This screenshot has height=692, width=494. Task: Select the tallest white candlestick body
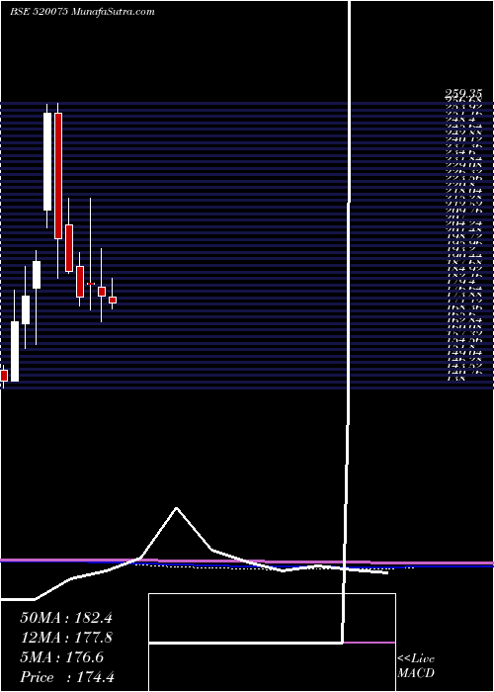47,162
